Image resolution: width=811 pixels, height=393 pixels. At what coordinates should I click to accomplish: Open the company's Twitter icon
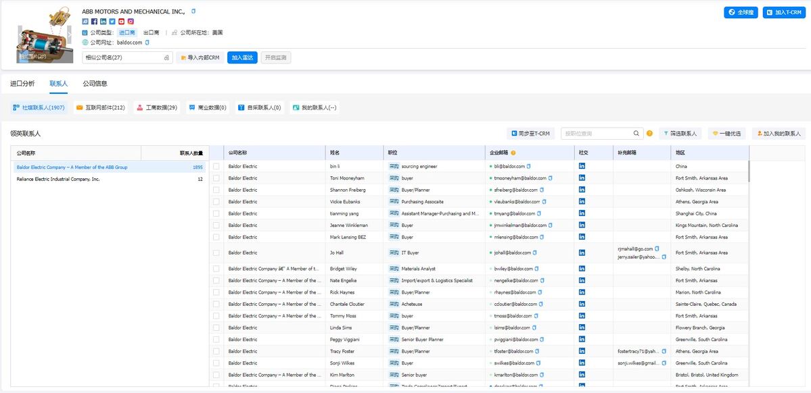point(112,22)
